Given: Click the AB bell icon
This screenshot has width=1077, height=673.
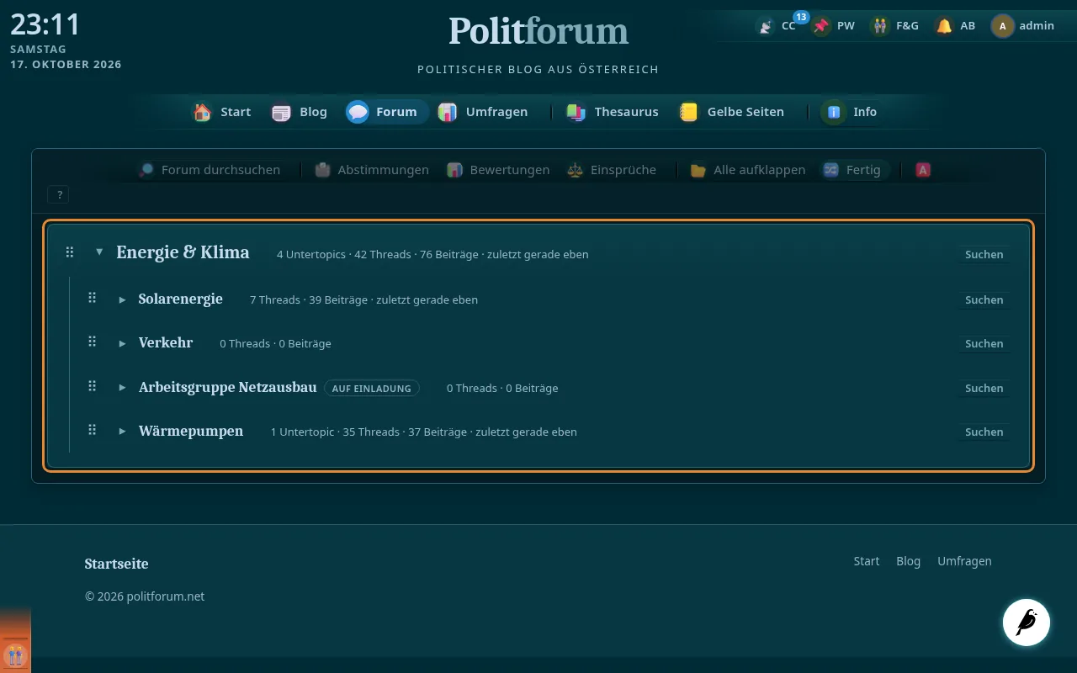Looking at the screenshot, I should [x=944, y=26].
